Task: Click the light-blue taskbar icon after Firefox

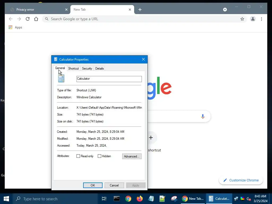Action: click(151, 199)
